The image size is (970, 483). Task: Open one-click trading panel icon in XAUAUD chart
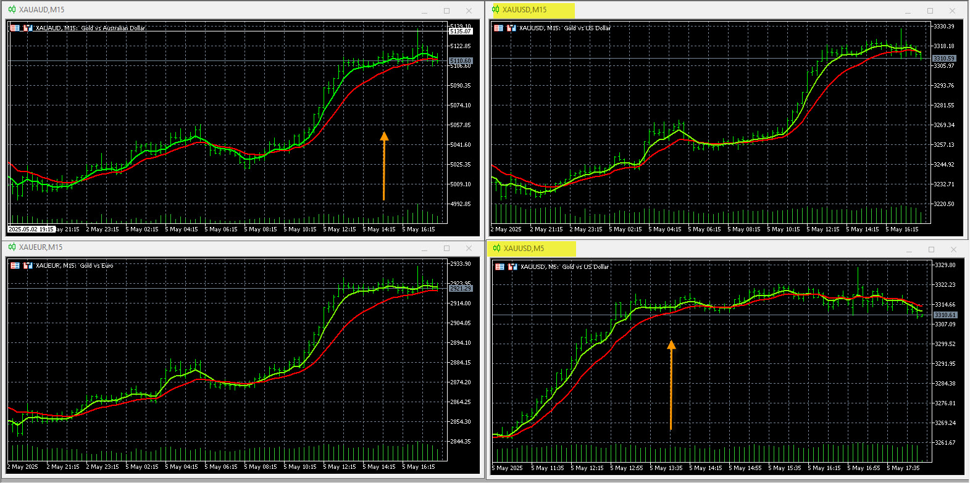pos(15,28)
